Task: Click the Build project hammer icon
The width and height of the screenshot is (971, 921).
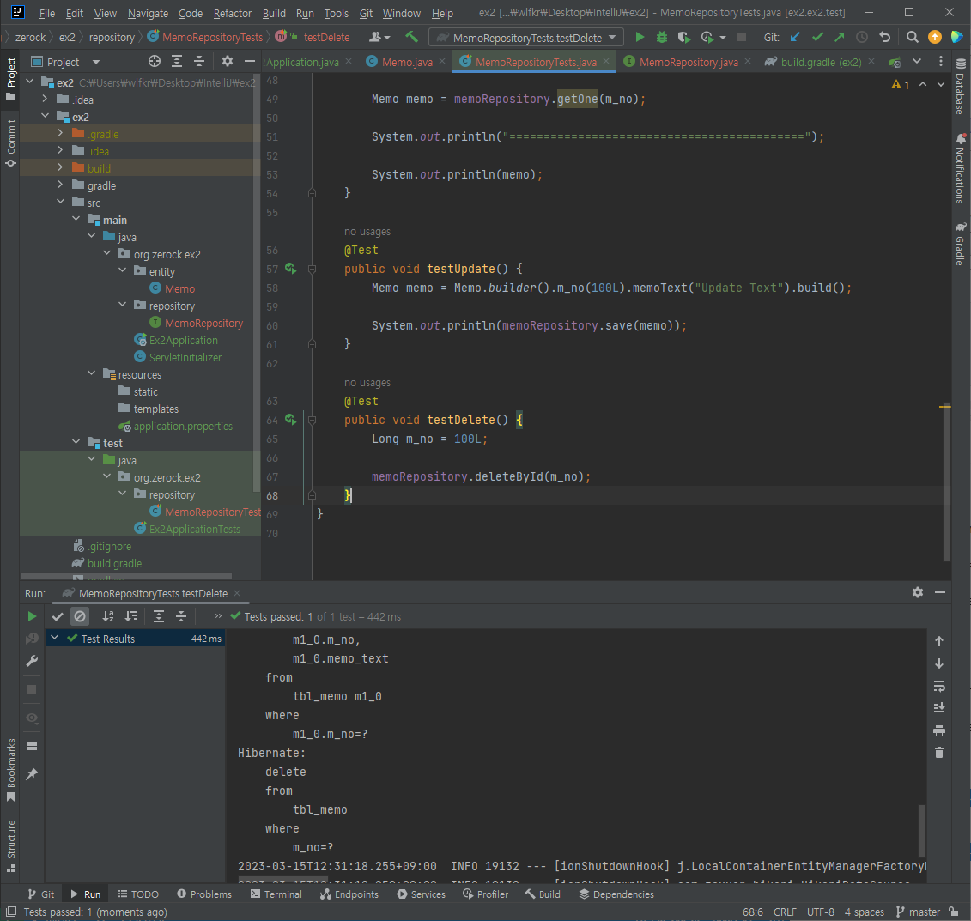Action: (411, 37)
